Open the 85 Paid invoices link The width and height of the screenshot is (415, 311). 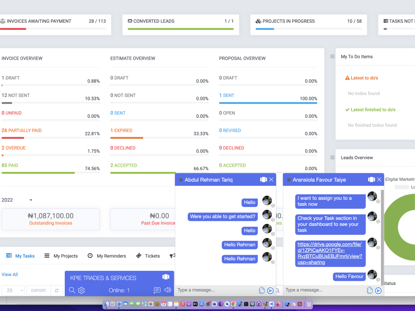pos(10,165)
